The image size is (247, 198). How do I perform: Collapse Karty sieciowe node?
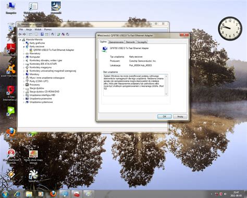click(x=24, y=46)
